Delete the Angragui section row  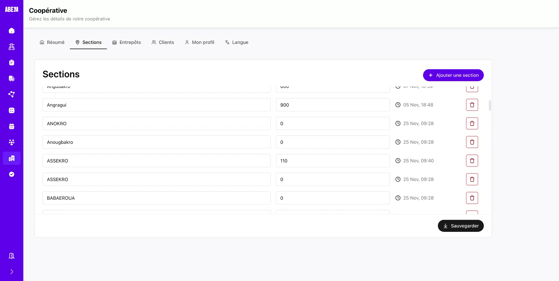tap(472, 105)
